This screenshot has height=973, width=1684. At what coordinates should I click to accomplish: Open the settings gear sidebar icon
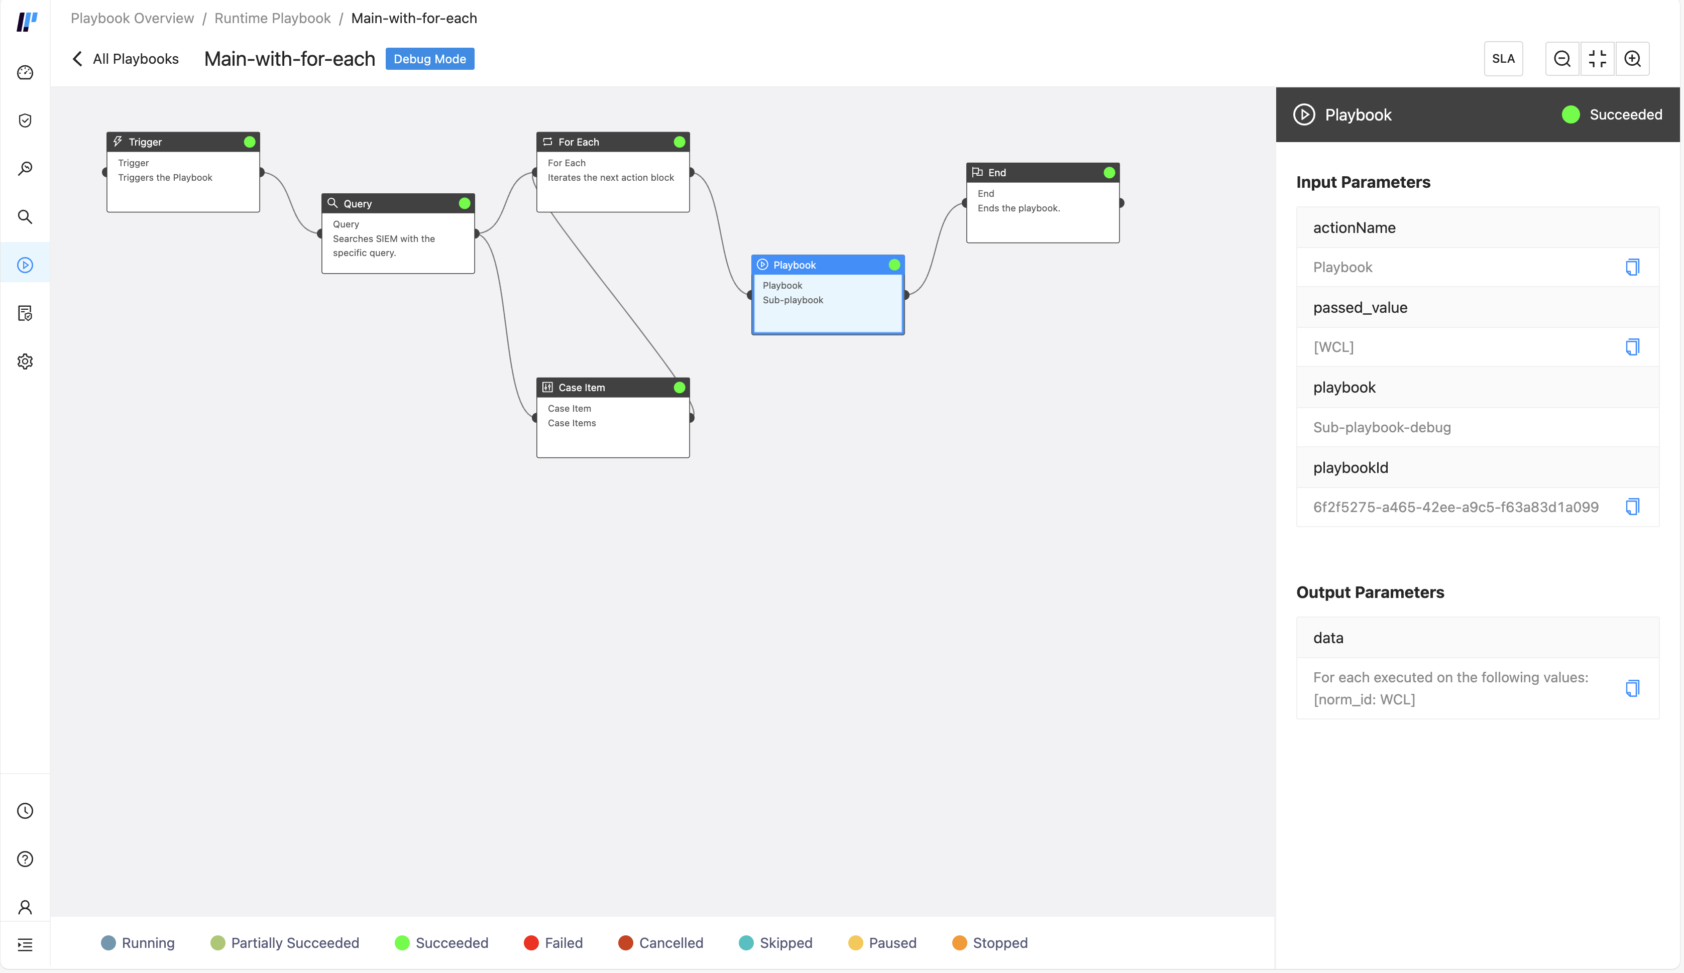(26, 361)
